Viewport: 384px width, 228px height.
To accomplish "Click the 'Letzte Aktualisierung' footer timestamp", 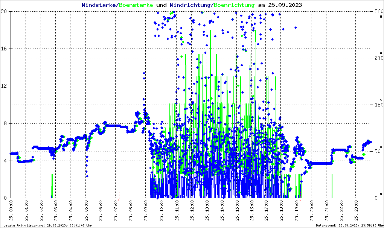I will coord(48,225).
